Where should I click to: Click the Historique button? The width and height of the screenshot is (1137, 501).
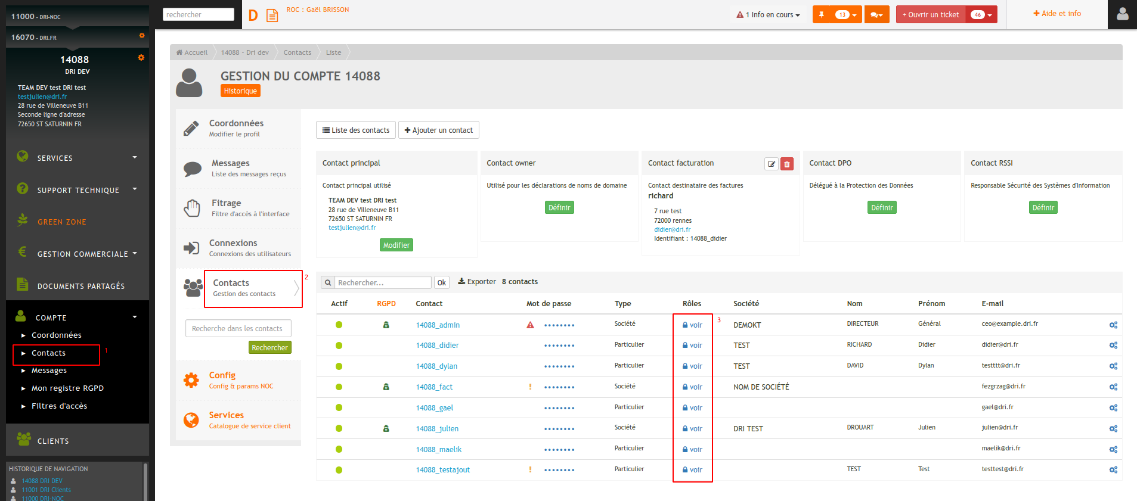pos(240,91)
